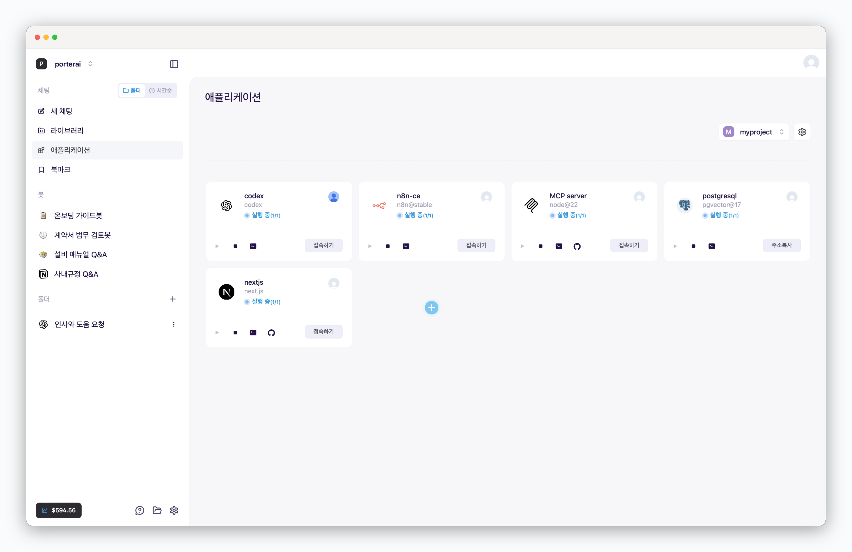
Task: Click the n8n@stable image label
Action: (x=414, y=205)
